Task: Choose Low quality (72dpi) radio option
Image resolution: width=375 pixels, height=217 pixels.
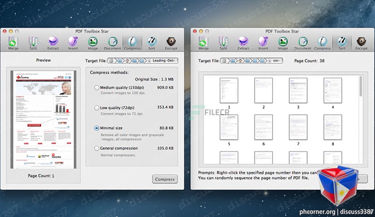Action: coord(96,108)
